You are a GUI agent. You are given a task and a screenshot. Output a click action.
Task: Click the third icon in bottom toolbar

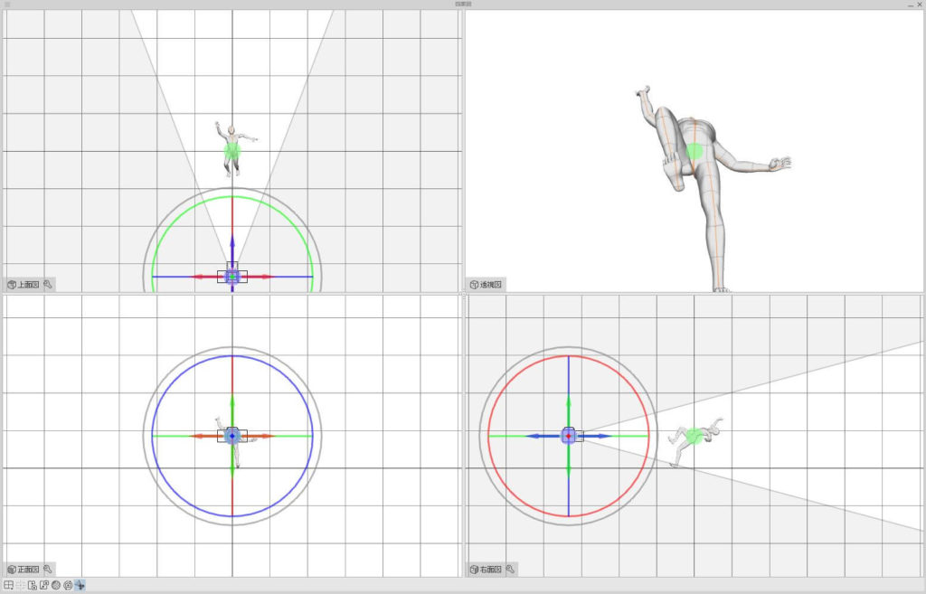click(32, 586)
